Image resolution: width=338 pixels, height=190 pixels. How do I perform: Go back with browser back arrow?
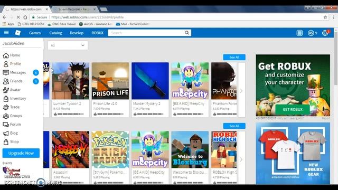(5, 17)
